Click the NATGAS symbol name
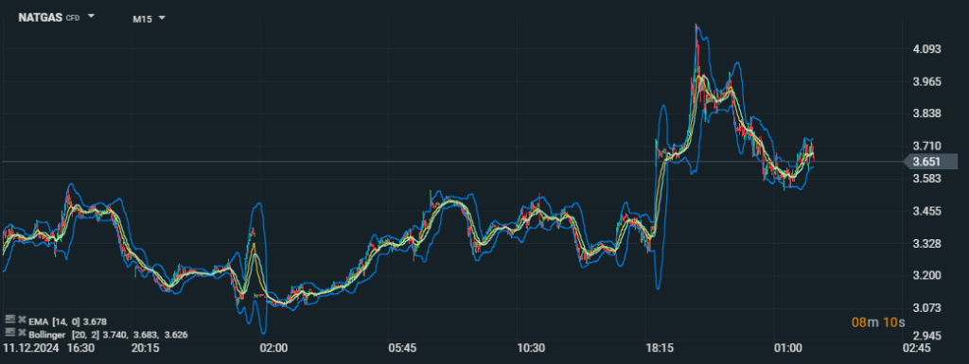This screenshot has width=969, height=364. pyautogui.click(x=40, y=17)
